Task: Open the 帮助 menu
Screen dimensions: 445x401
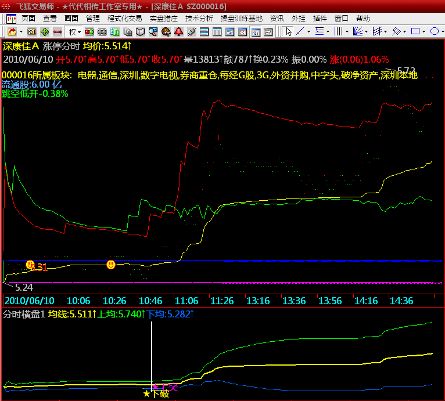Action: click(363, 19)
